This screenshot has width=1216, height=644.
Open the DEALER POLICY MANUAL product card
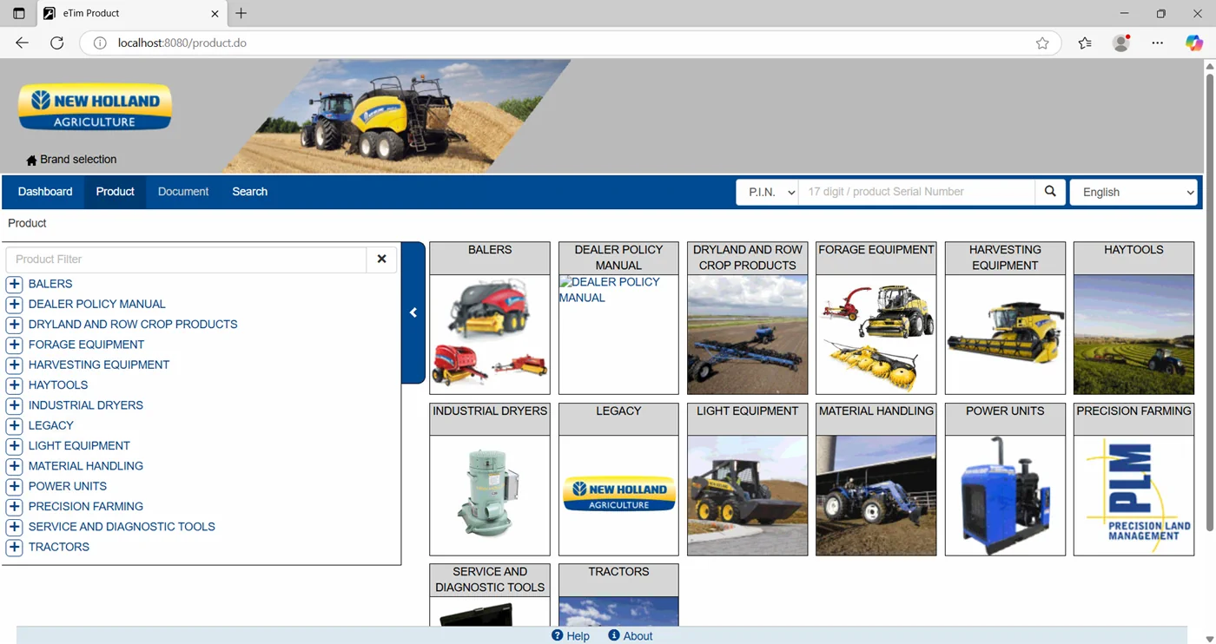618,318
